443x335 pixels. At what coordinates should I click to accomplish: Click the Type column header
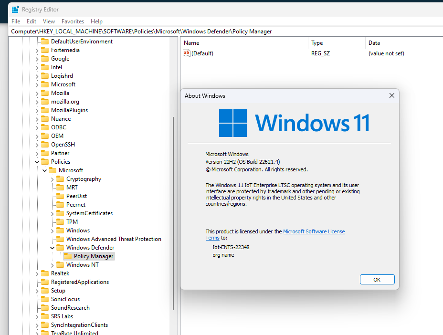click(x=317, y=43)
